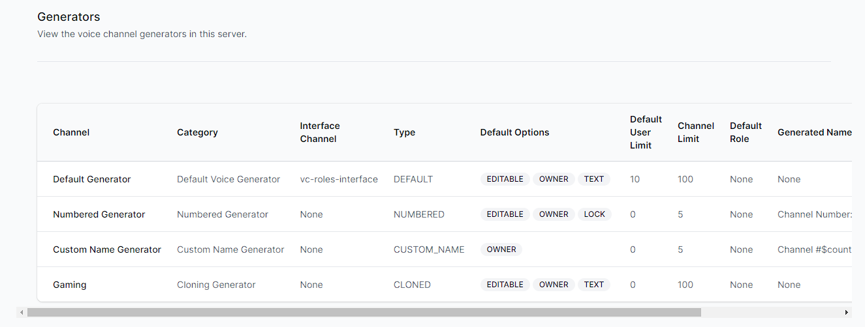Viewport: 865px width, 327px height.
Task: Click the horizontal scrollbar right arrow
Action: [847, 313]
